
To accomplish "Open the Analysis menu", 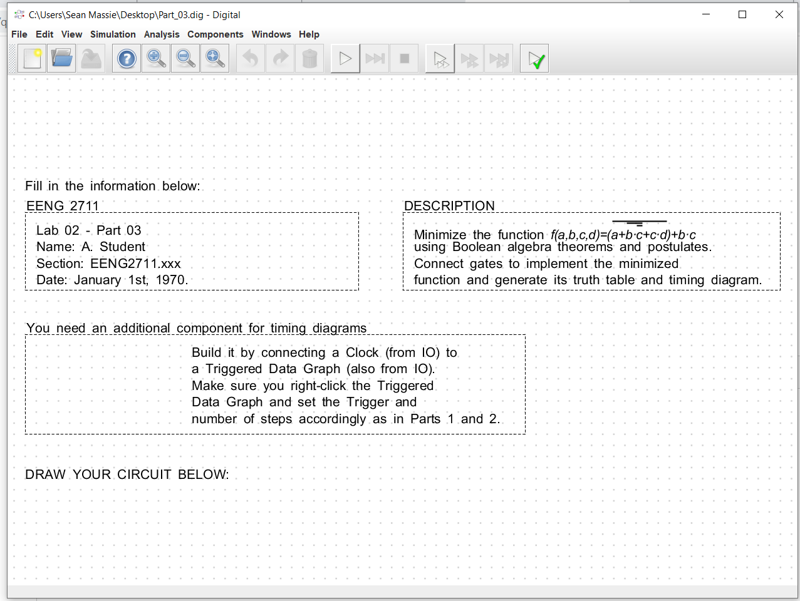I will coord(162,34).
